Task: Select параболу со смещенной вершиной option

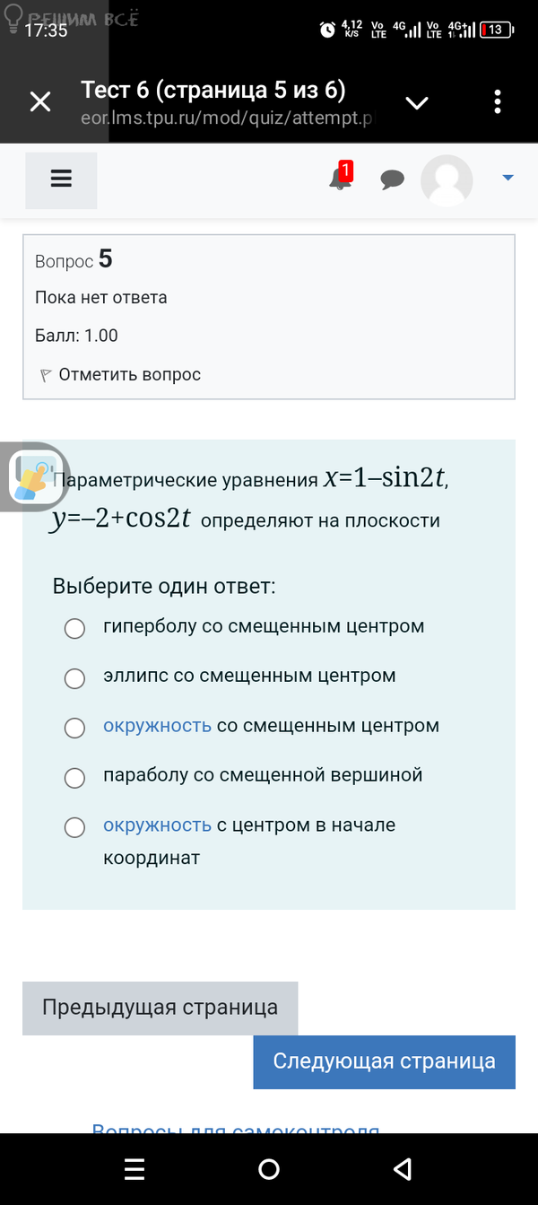Action: [74, 777]
